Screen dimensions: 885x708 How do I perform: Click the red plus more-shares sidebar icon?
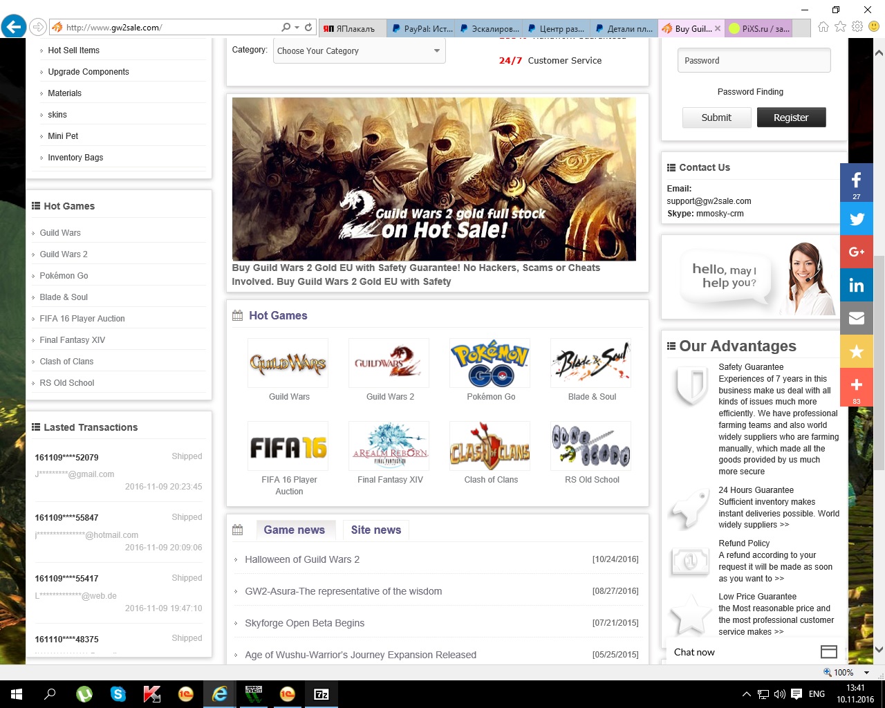[856, 387]
